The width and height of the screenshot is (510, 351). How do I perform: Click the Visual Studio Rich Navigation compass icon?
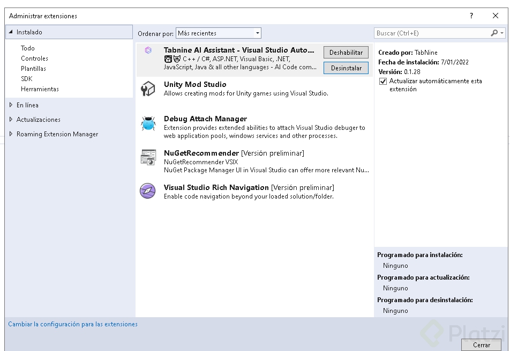(x=148, y=191)
